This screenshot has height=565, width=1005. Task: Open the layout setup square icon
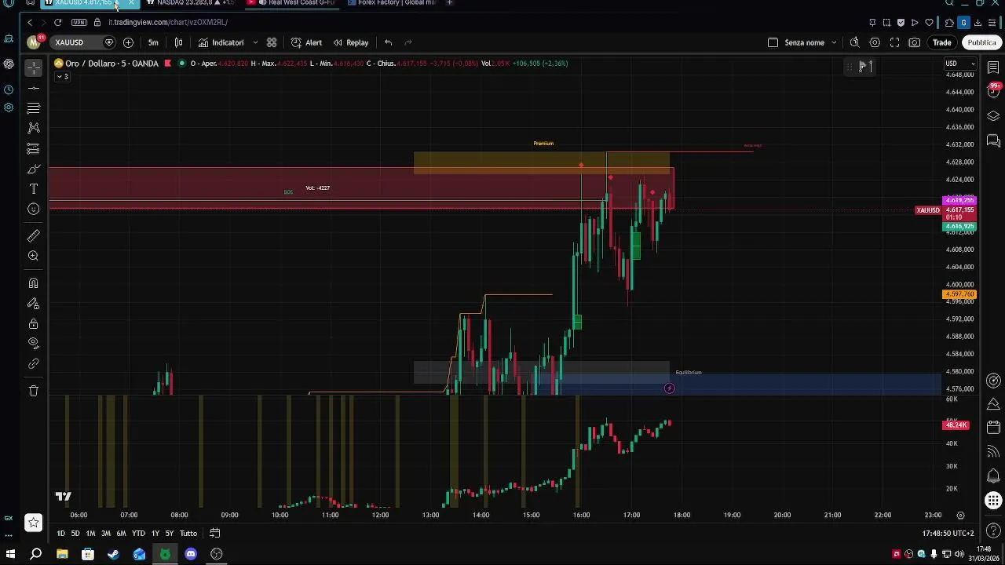point(773,42)
